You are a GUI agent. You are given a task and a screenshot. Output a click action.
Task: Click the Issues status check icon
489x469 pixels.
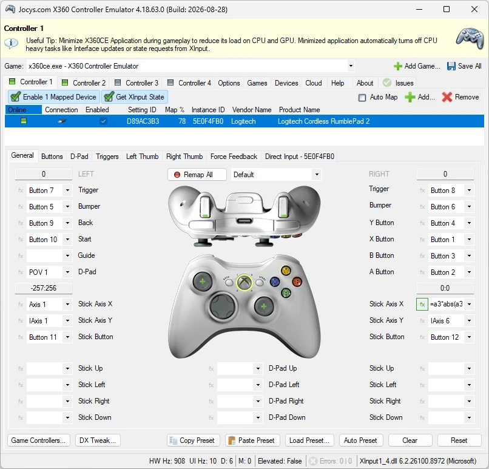tap(387, 83)
